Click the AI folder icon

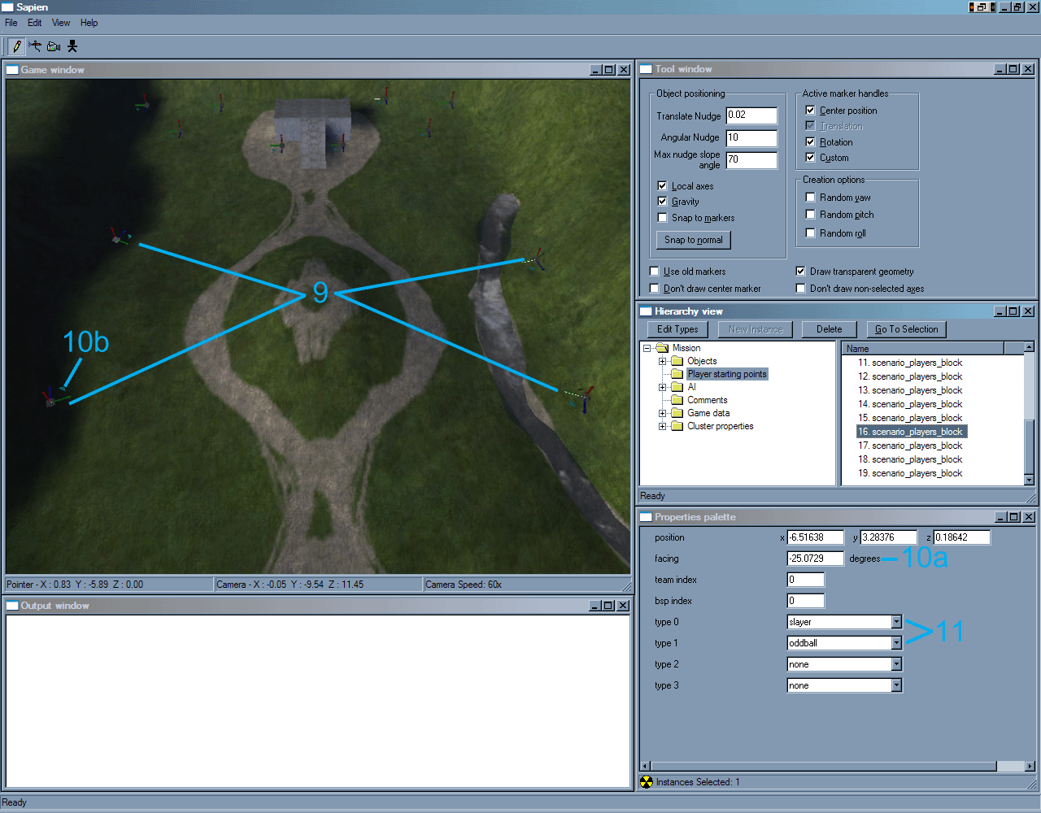tap(677, 387)
